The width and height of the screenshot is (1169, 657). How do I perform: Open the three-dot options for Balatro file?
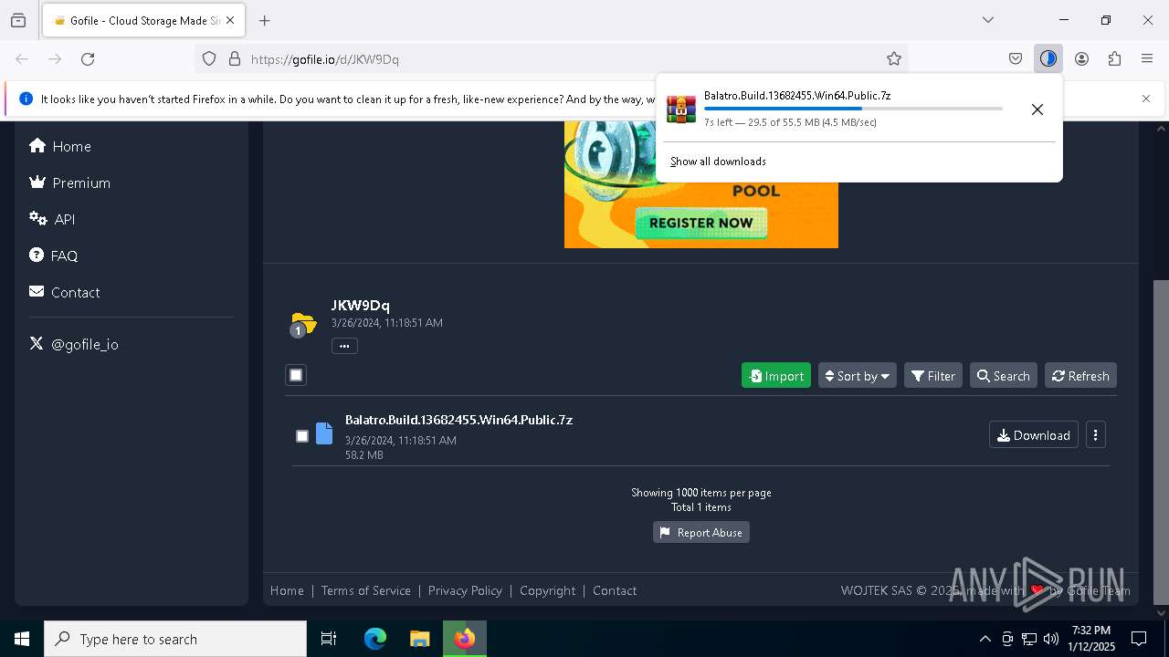[1096, 435]
